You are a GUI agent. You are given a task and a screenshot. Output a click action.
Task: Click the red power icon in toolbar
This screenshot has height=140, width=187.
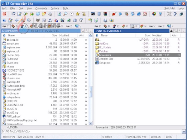pos(4,14)
